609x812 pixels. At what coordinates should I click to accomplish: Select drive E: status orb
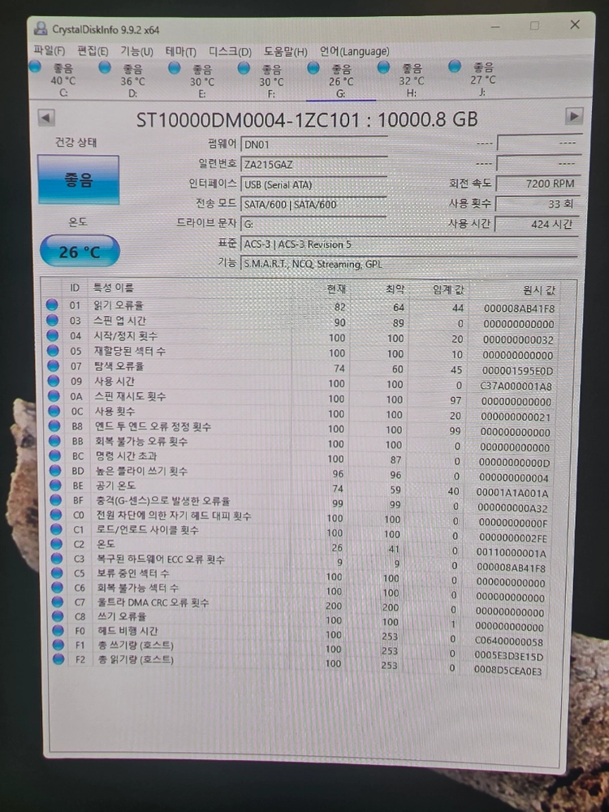point(175,67)
